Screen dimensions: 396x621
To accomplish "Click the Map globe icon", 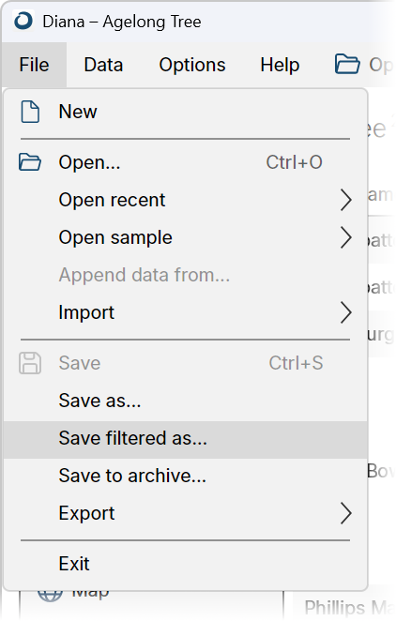I will tap(50, 595).
